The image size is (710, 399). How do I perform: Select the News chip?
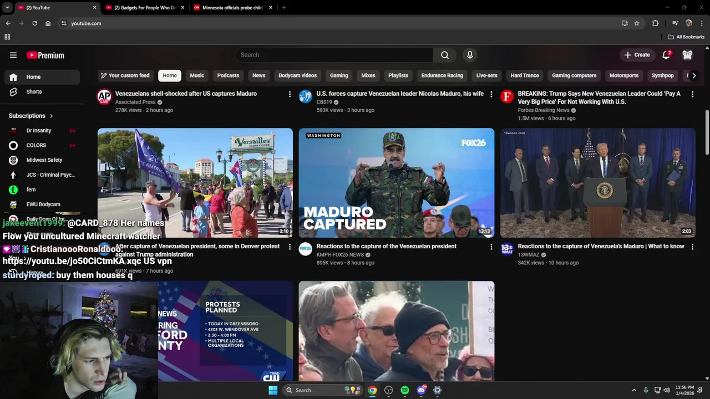[258, 75]
